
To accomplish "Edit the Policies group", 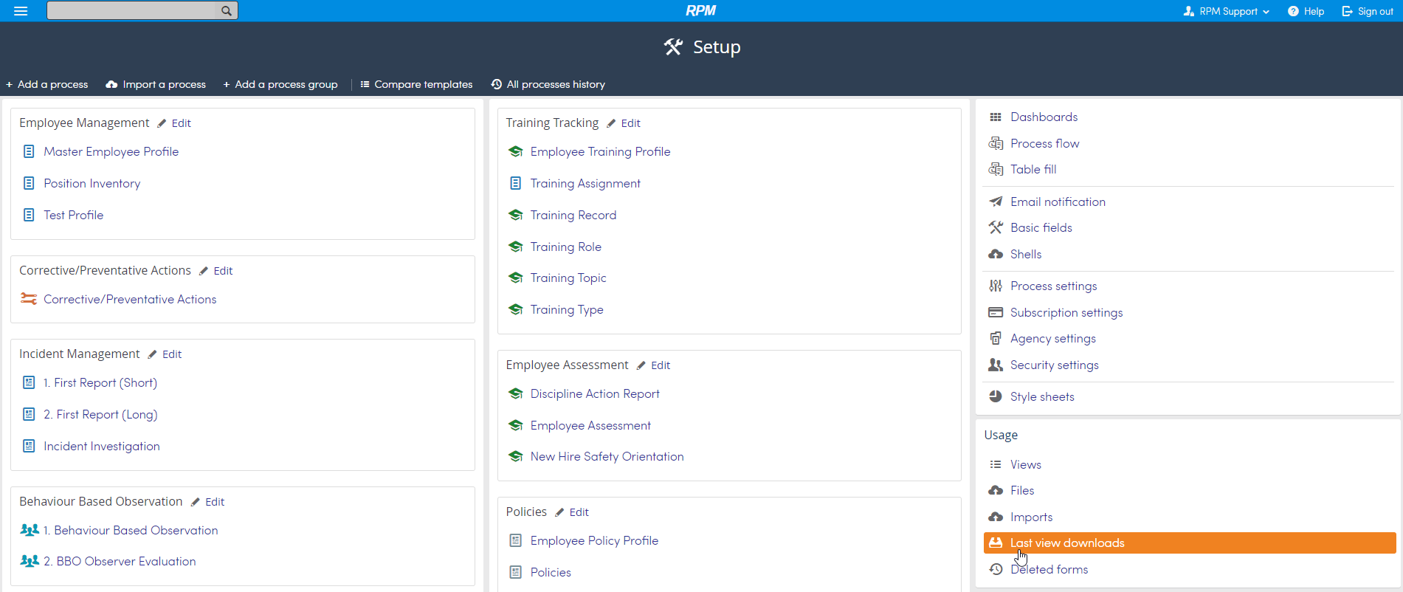I will (x=572, y=512).
